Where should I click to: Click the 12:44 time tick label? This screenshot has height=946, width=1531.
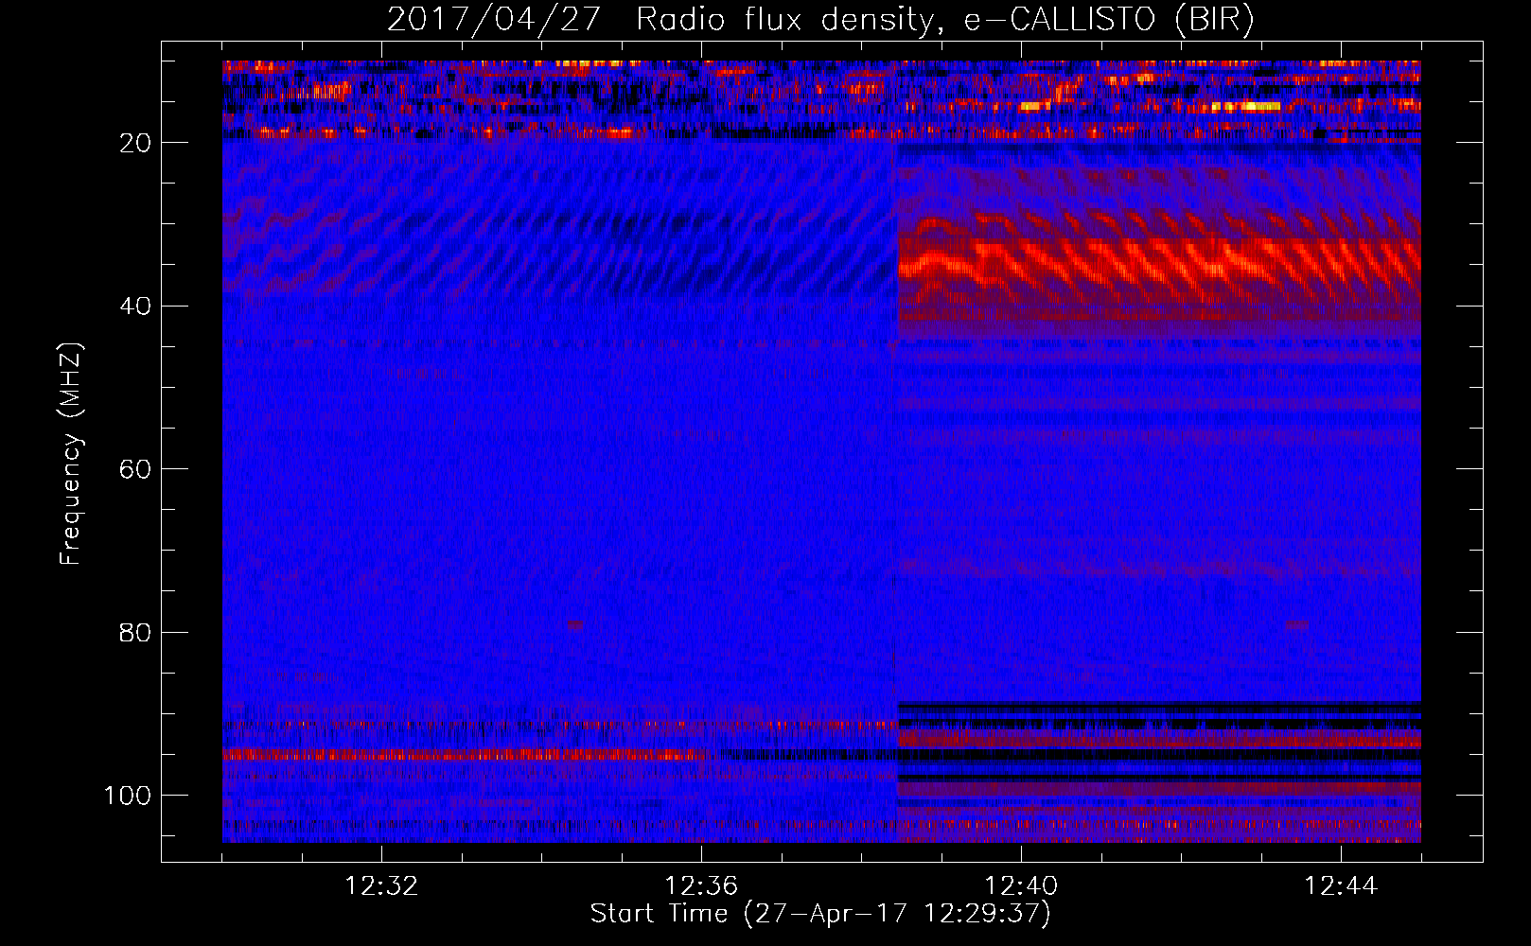pos(1341,886)
